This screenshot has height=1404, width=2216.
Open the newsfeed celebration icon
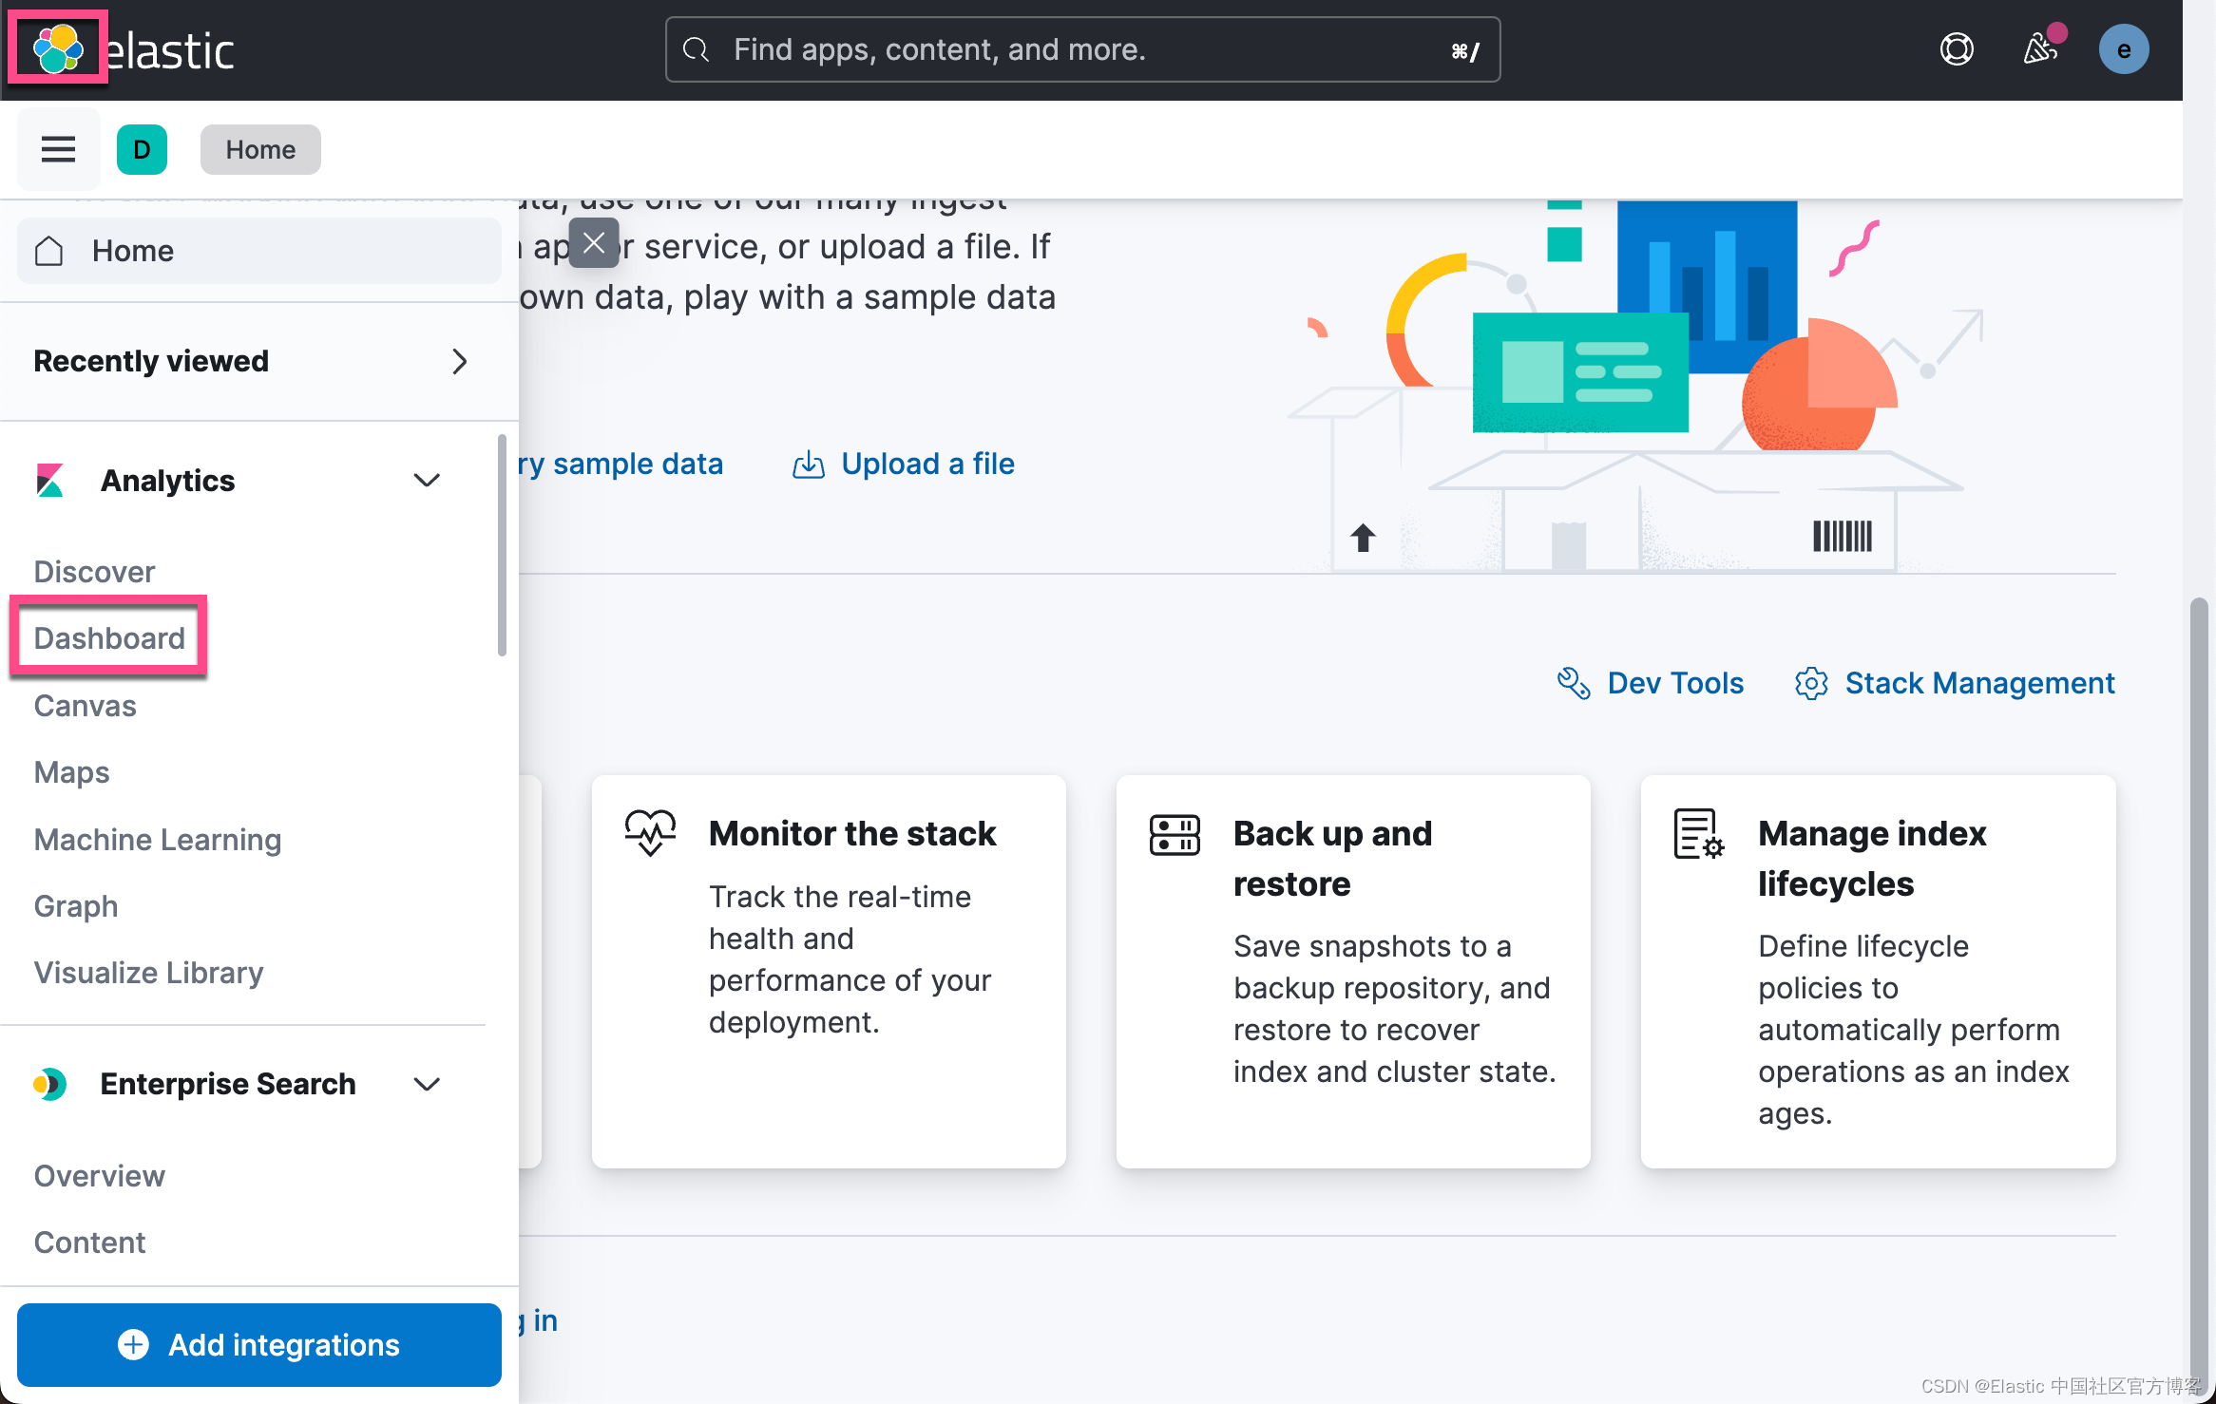click(2039, 49)
